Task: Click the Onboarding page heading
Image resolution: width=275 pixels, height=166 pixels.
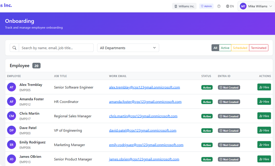Action: click(x=19, y=21)
